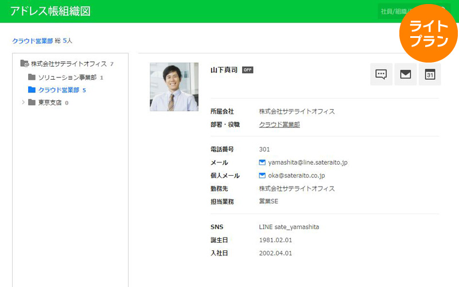
Task: Click the folder icon for 東京支店
Action: [32, 103]
